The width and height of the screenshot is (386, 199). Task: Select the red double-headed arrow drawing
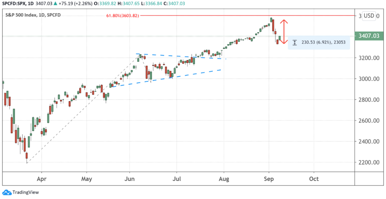tap(285, 32)
